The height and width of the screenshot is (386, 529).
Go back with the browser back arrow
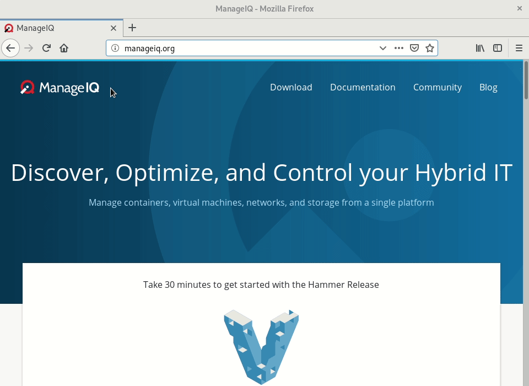(10, 48)
